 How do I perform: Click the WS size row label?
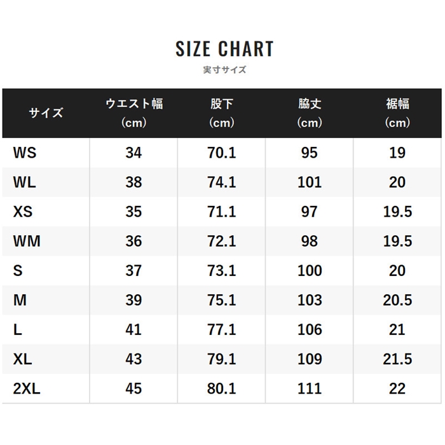[x=24, y=153]
